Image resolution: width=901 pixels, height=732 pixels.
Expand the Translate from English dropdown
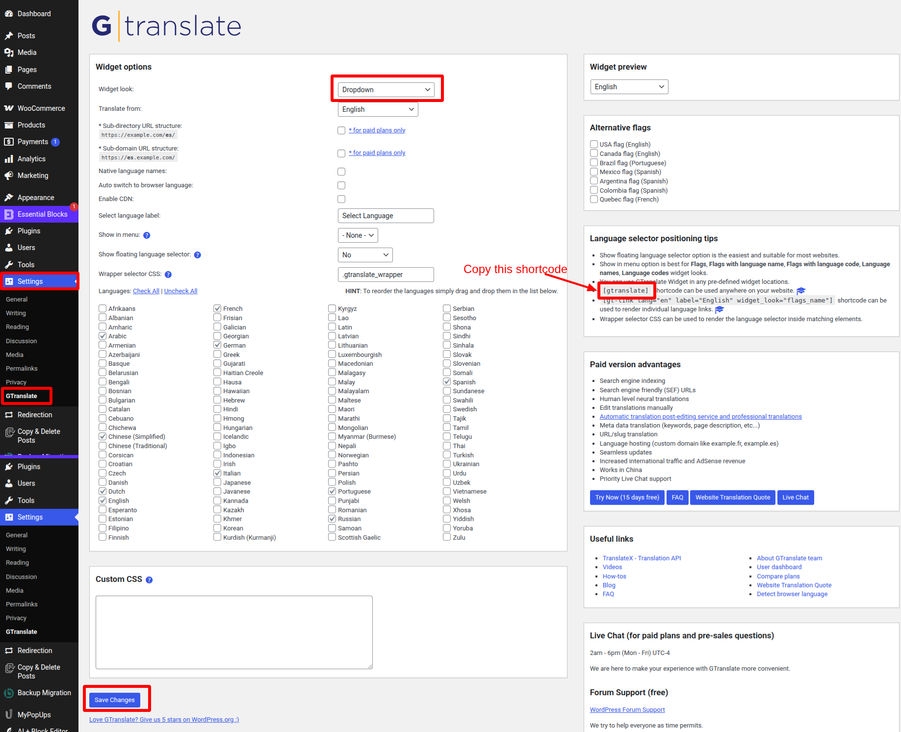point(378,109)
